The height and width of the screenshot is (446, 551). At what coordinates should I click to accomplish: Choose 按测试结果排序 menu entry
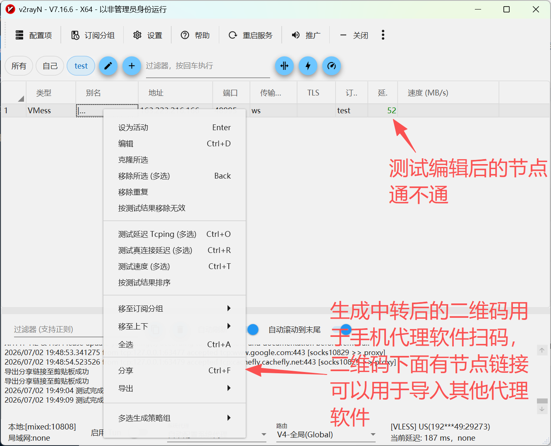[x=175, y=283]
